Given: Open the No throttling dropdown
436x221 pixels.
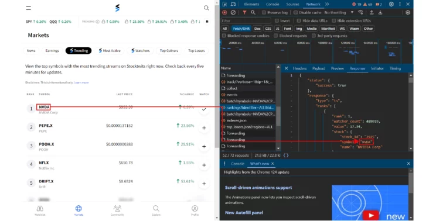Looking at the screenshot, I should point(339,12).
